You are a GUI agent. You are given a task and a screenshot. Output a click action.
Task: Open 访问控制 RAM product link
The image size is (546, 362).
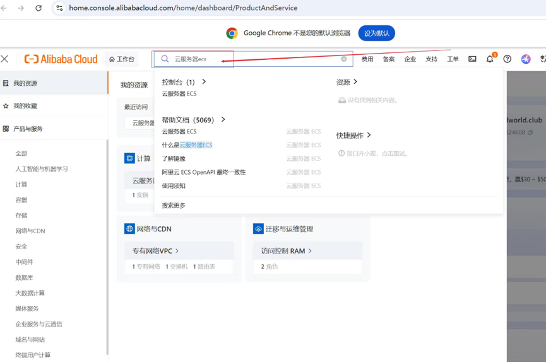pyautogui.click(x=286, y=251)
